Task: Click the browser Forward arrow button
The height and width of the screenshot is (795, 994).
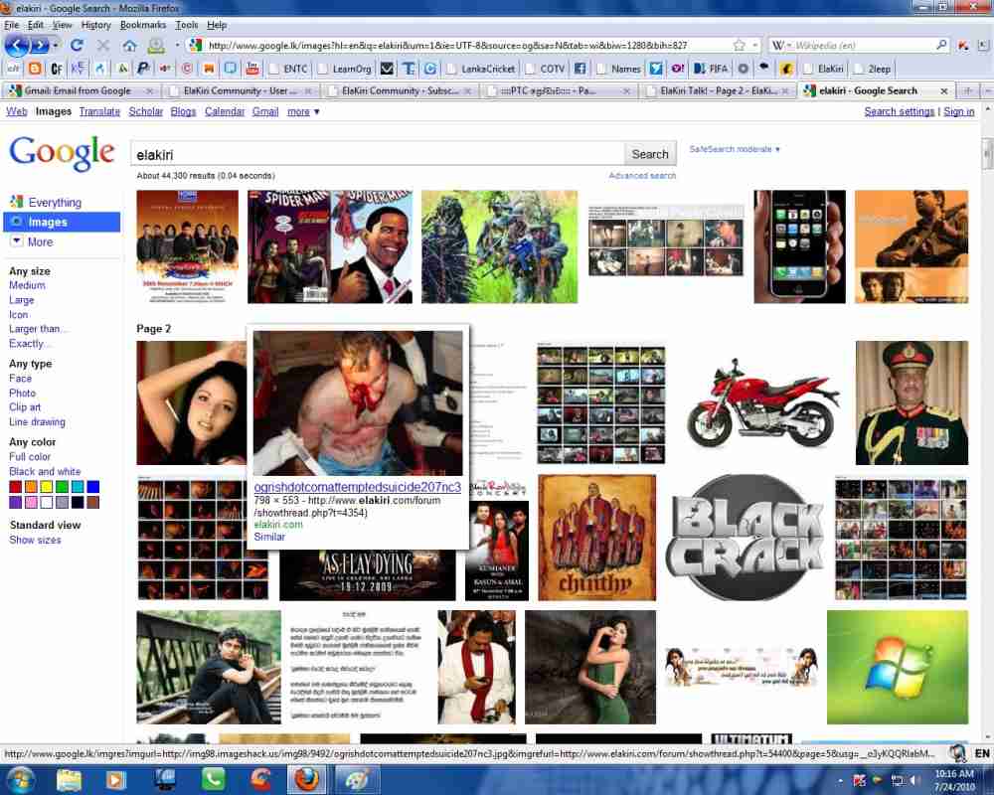Action: pos(40,46)
